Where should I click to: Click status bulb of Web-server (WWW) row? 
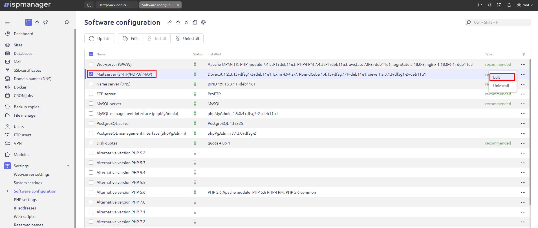195,64
